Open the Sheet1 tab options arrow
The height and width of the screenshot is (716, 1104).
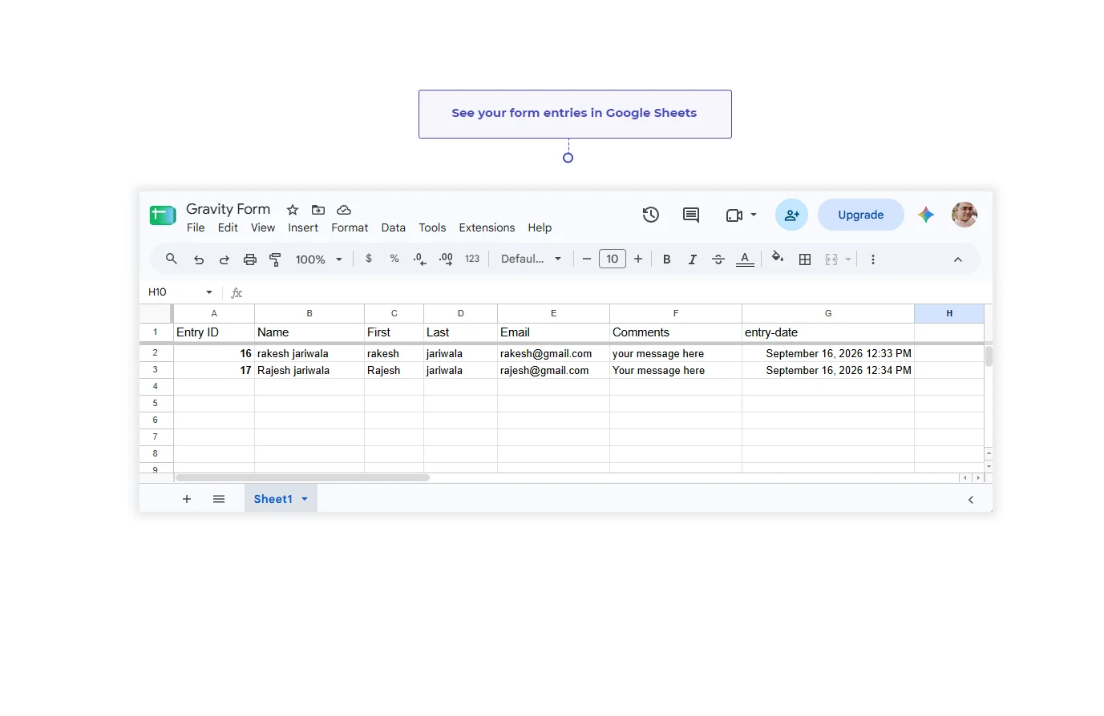(x=305, y=499)
